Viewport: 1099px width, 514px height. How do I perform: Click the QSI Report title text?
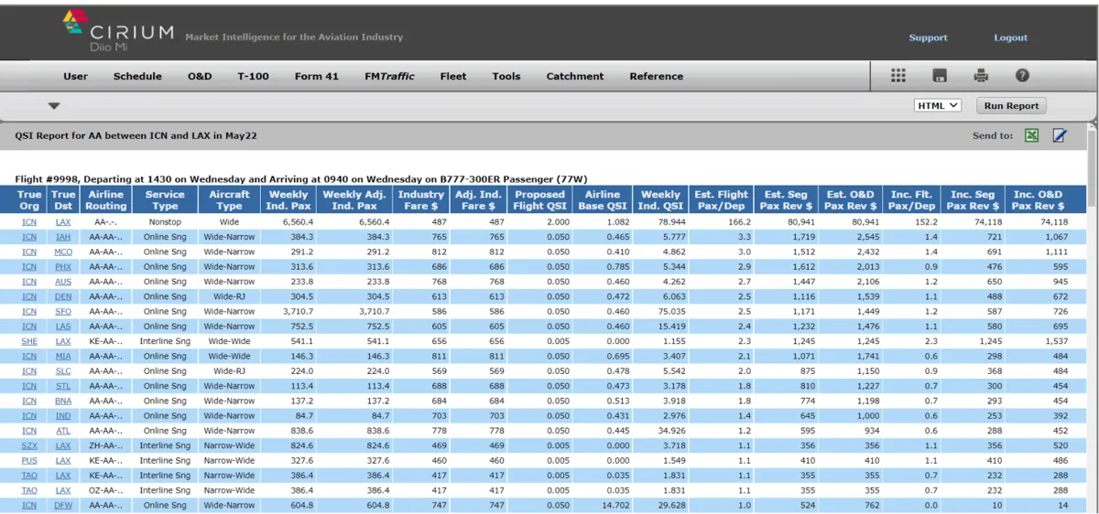pos(136,135)
